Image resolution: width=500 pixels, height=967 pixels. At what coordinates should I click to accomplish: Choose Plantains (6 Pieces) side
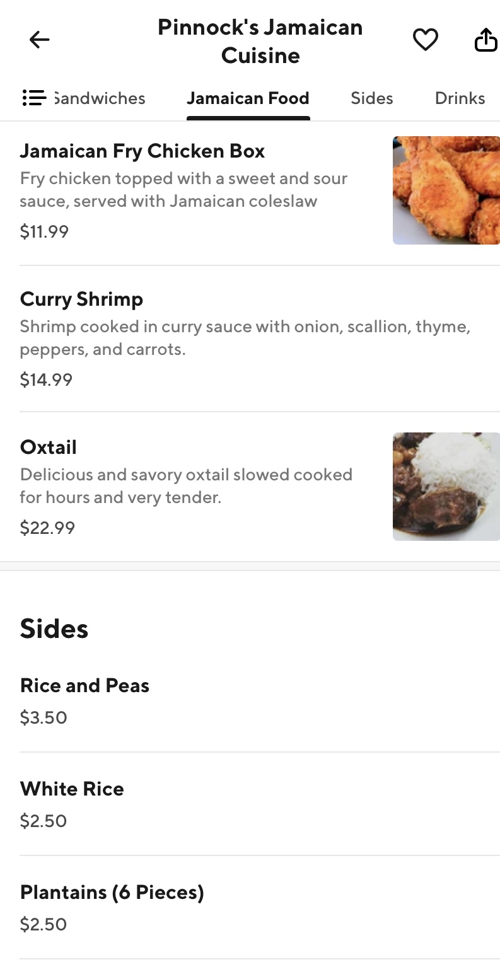[x=112, y=893]
